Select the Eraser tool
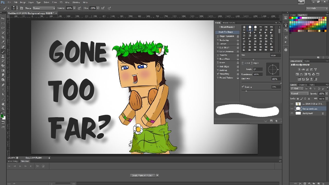Image resolution: width=329 pixels, height=185 pixels. click(x=3, y=66)
